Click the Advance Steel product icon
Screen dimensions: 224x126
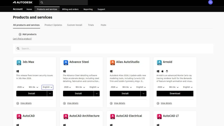[66, 62]
